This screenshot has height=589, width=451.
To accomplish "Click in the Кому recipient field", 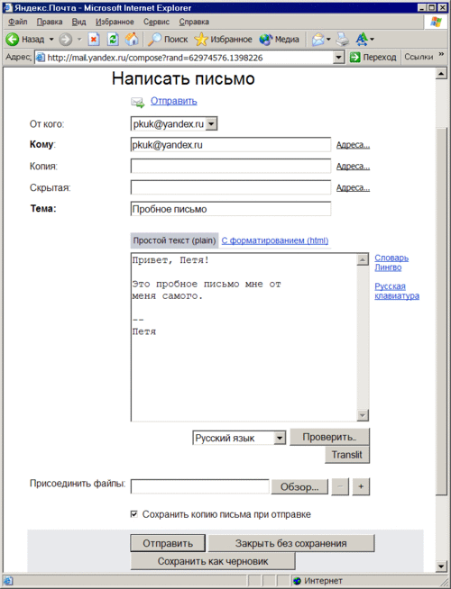I will pyautogui.click(x=231, y=145).
